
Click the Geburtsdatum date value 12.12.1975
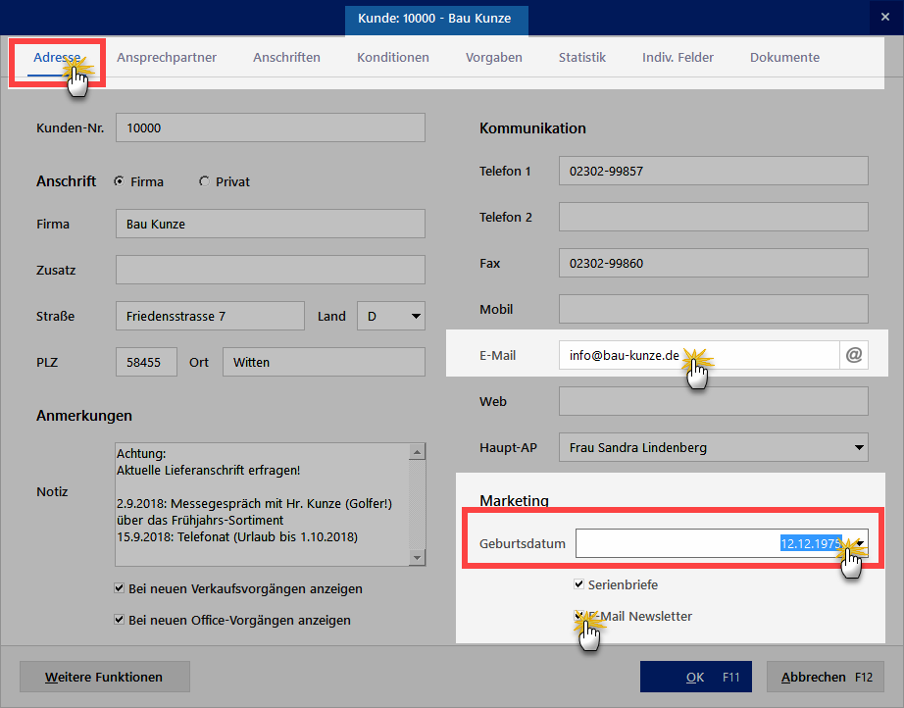[811, 543]
